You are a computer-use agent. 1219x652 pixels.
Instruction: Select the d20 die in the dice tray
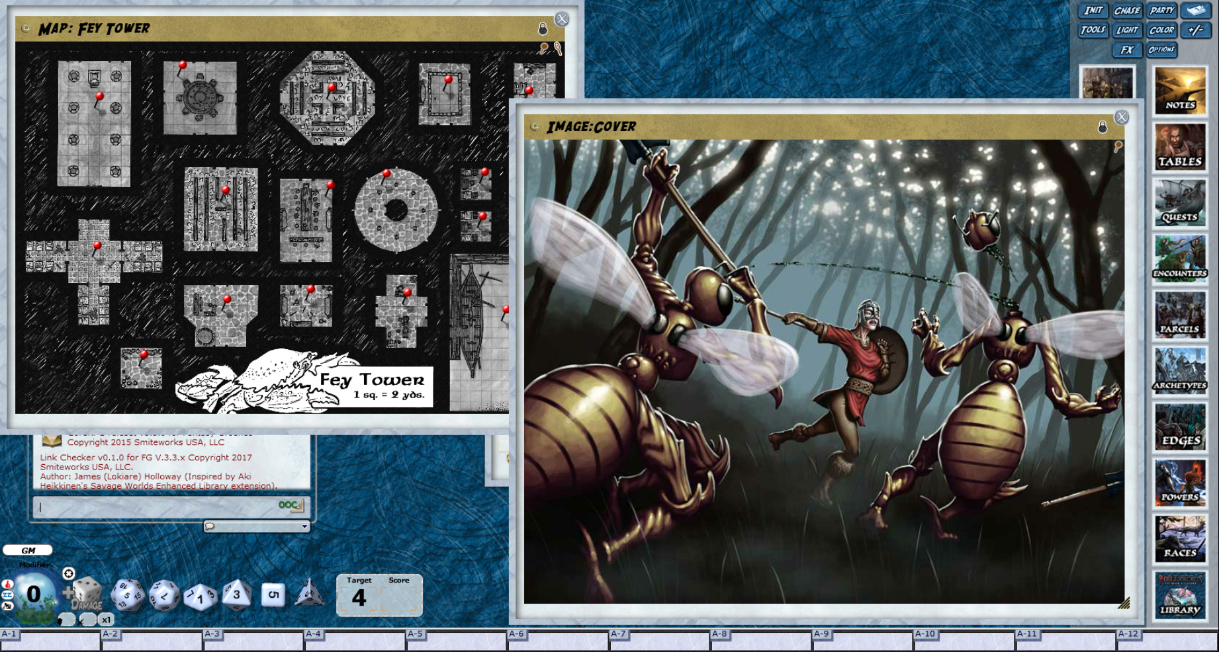127,593
